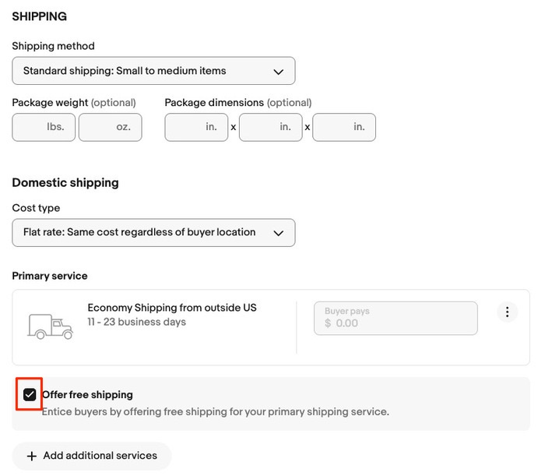Click the plus icon beside Add additional services
The image size is (545, 476).
click(x=32, y=456)
